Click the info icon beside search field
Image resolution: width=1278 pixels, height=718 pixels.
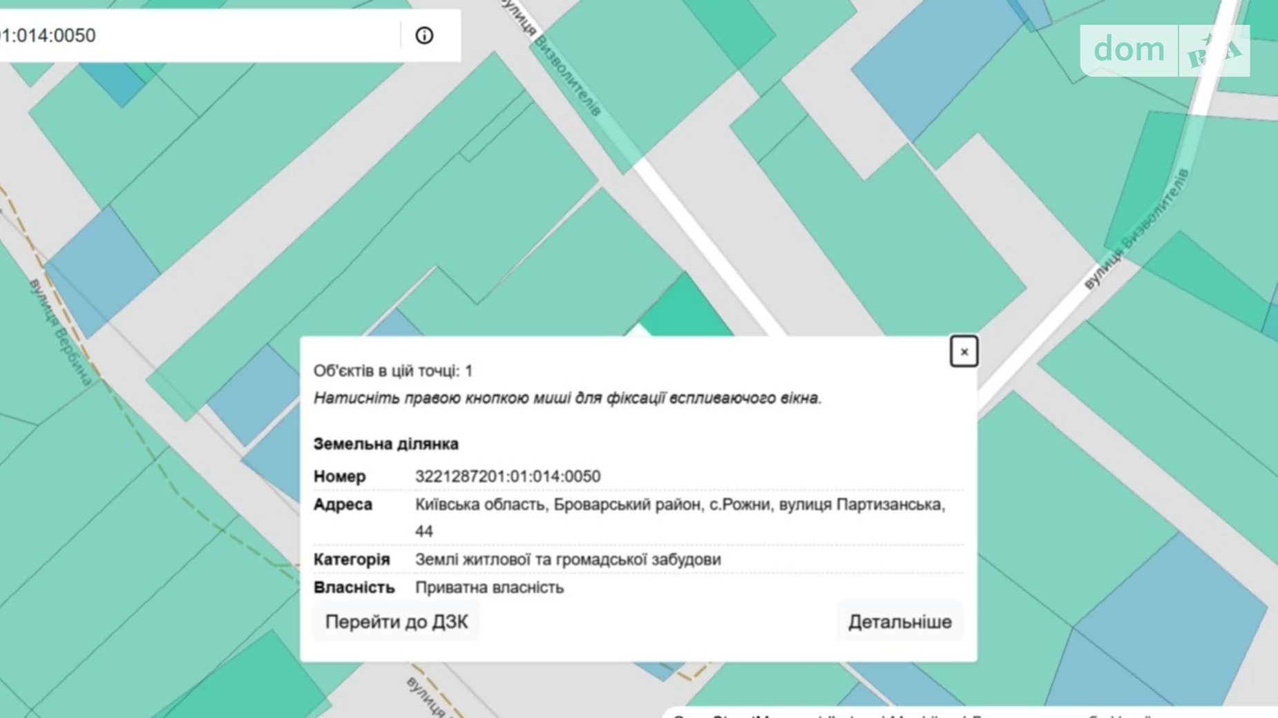point(424,35)
